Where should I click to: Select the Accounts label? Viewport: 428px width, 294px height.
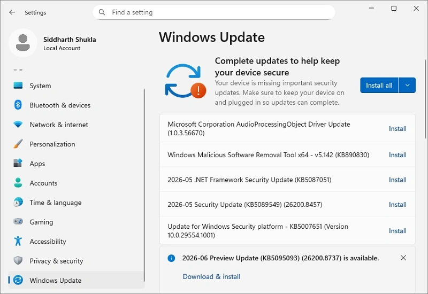(x=43, y=183)
